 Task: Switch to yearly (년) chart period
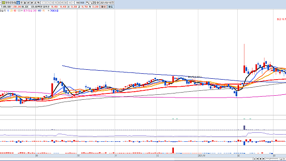coord(28,3)
